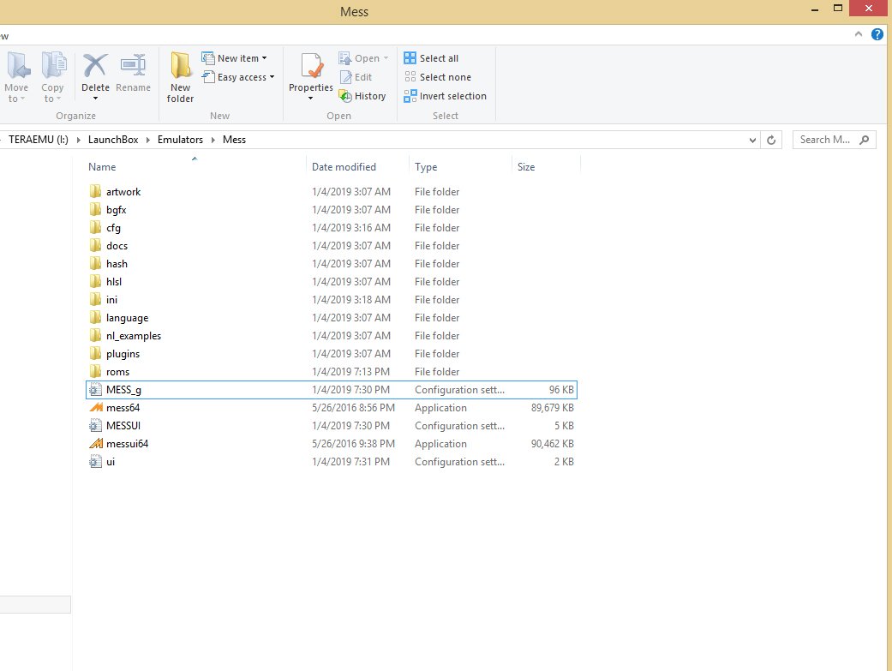Click the 1/4/2019 7:13 PM date
Image resolution: width=892 pixels, height=671 pixels.
point(351,372)
